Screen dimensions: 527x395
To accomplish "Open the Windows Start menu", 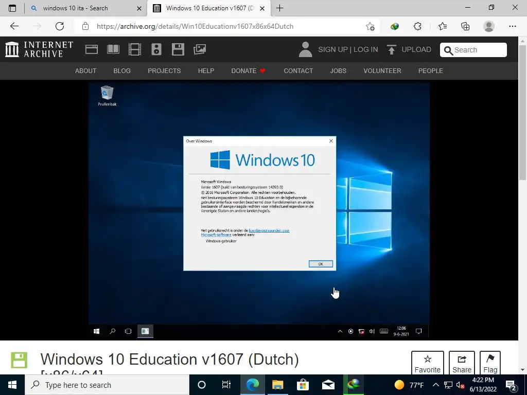I will [12, 385].
